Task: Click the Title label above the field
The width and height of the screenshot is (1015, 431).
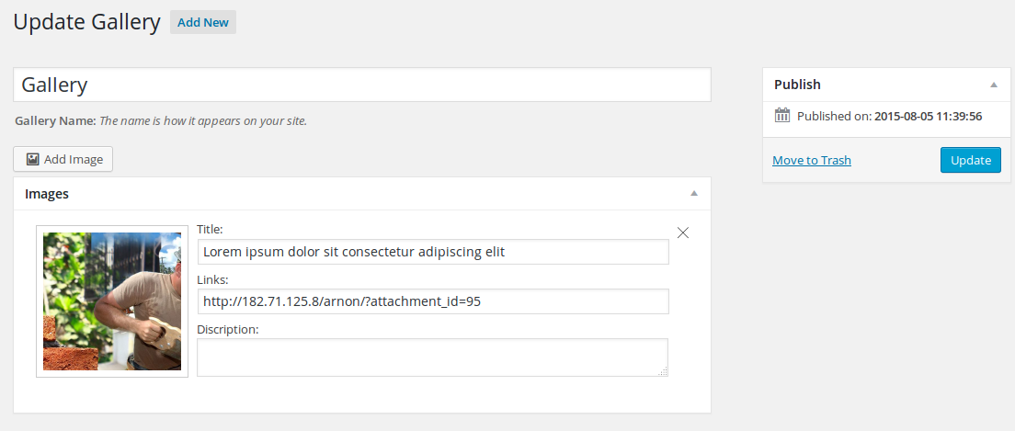Action: click(210, 229)
